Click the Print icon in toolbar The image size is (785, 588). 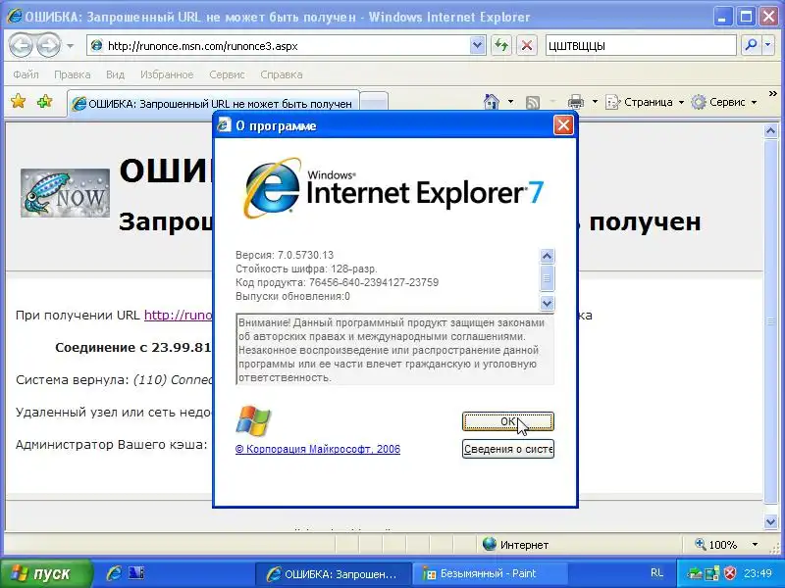coord(576,102)
